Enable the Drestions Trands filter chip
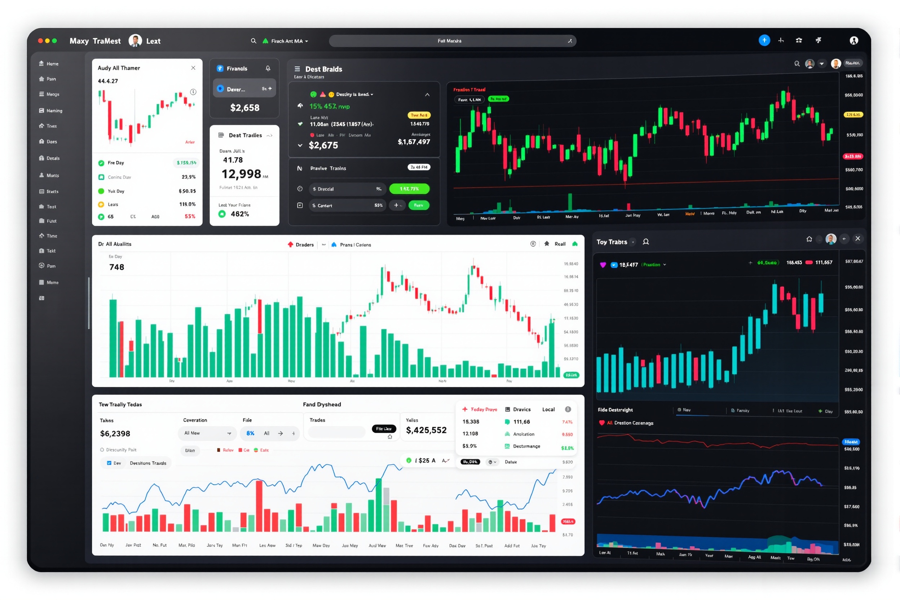The height and width of the screenshot is (600, 900). click(x=149, y=463)
